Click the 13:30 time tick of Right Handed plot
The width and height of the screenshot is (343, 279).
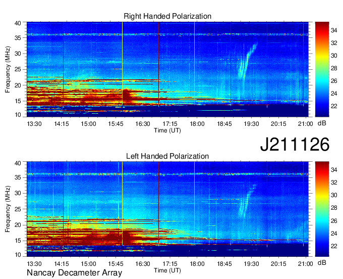pos(34,124)
